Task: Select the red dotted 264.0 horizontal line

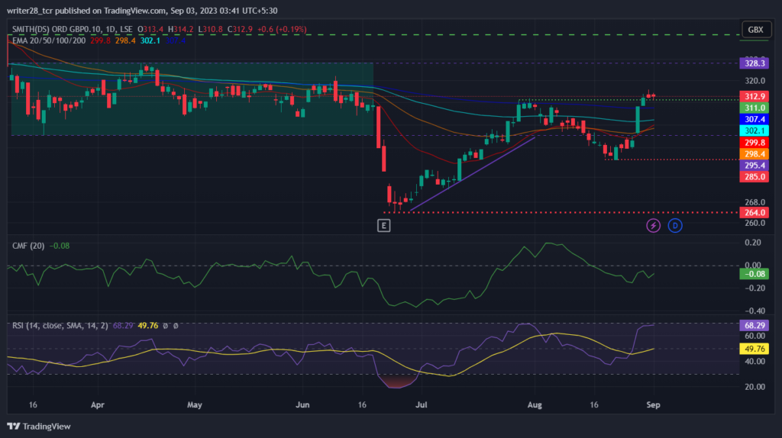Action: tap(561, 213)
